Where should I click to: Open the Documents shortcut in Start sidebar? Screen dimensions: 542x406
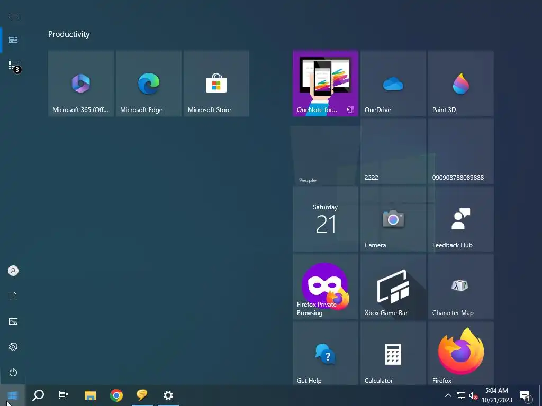point(13,296)
